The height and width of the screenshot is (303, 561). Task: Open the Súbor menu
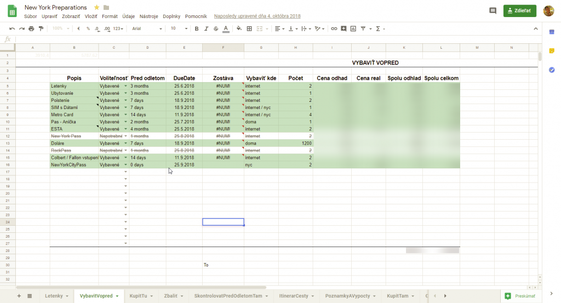pos(31,16)
